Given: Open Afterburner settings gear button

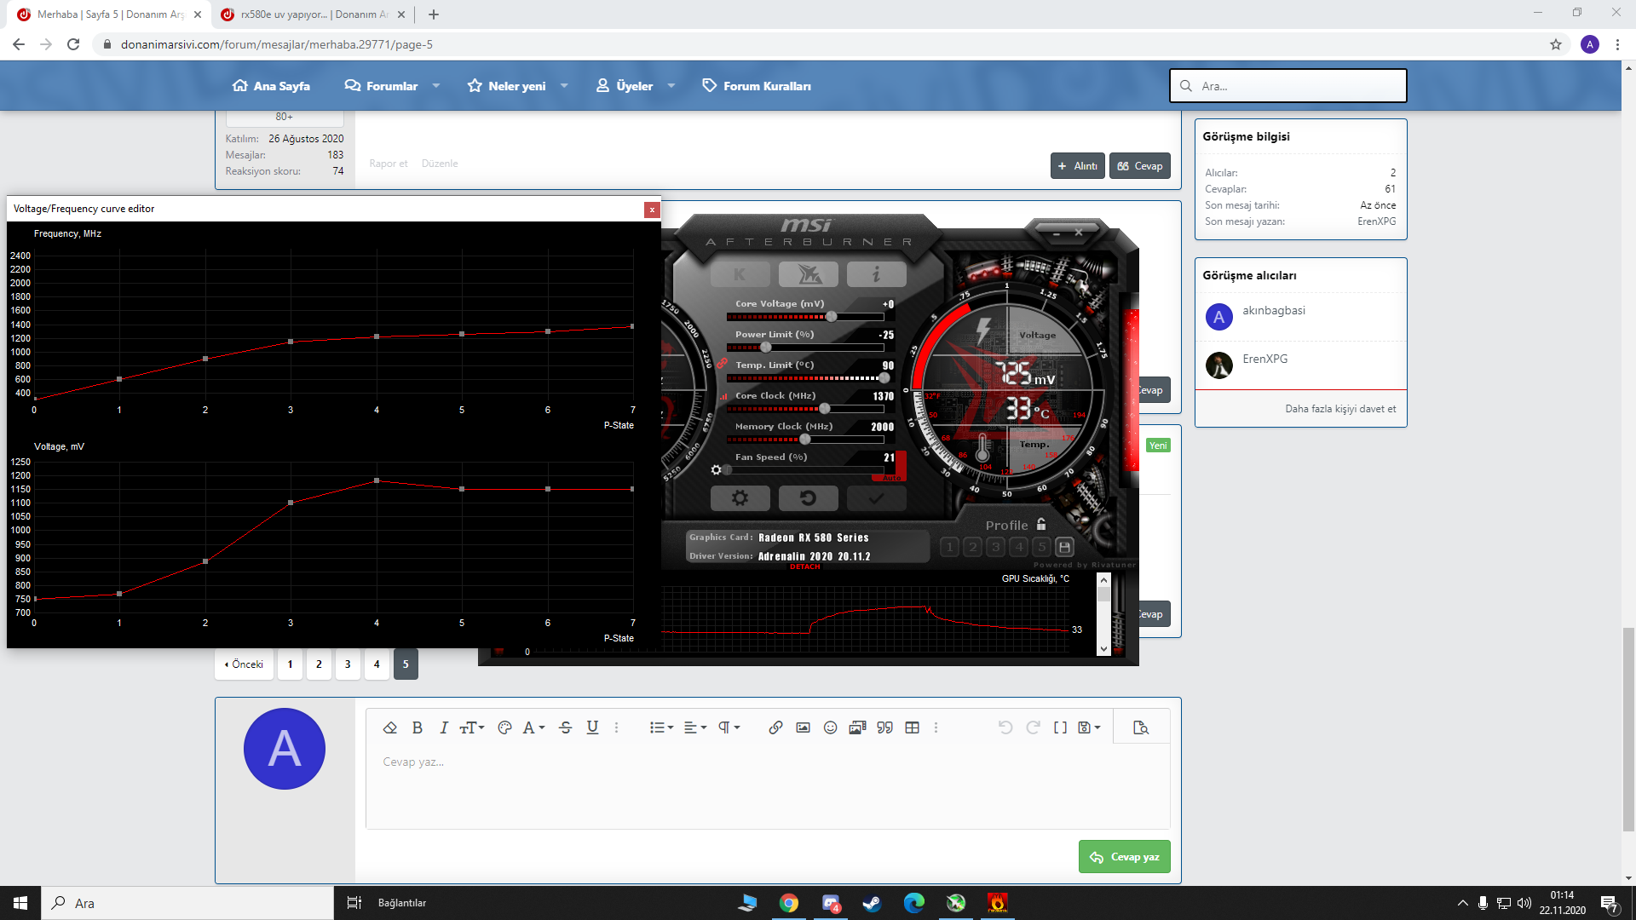Looking at the screenshot, I should pos(740,498).
